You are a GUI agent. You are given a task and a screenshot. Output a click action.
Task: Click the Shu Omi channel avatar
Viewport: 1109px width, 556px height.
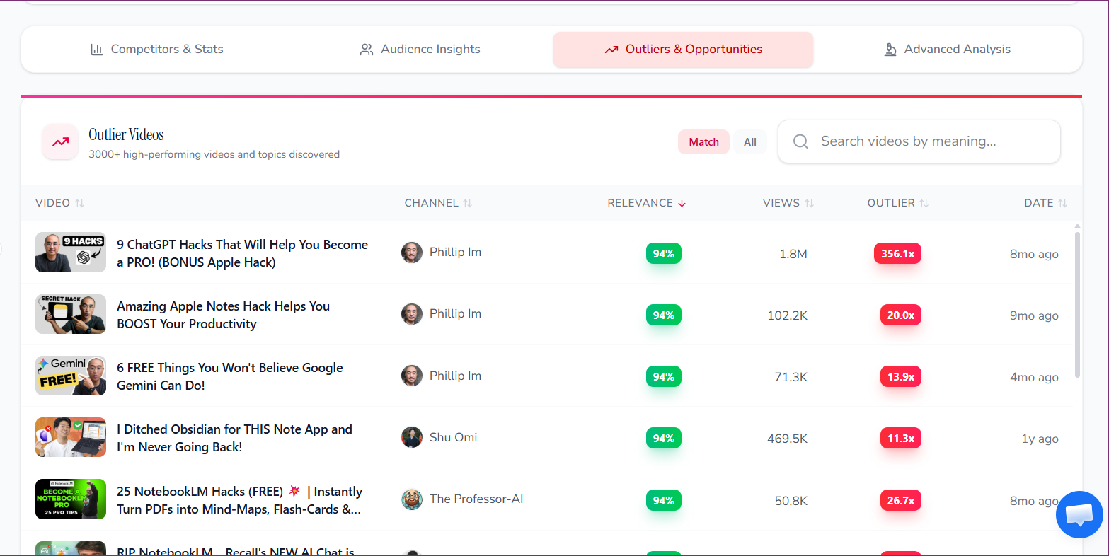pos(412,437)
